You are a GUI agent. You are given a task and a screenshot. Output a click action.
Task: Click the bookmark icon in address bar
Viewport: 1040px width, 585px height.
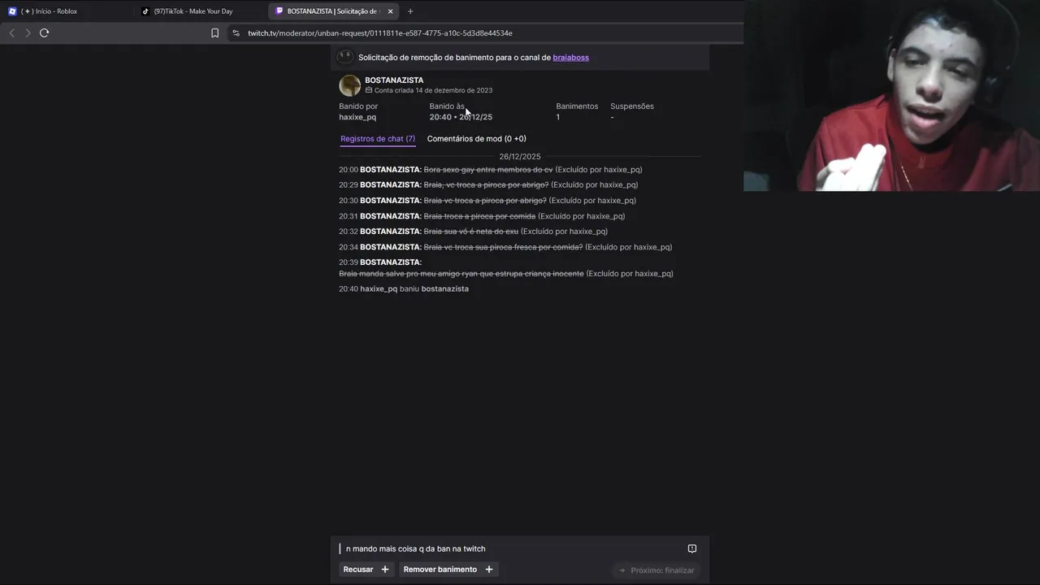tap(214, 33)
